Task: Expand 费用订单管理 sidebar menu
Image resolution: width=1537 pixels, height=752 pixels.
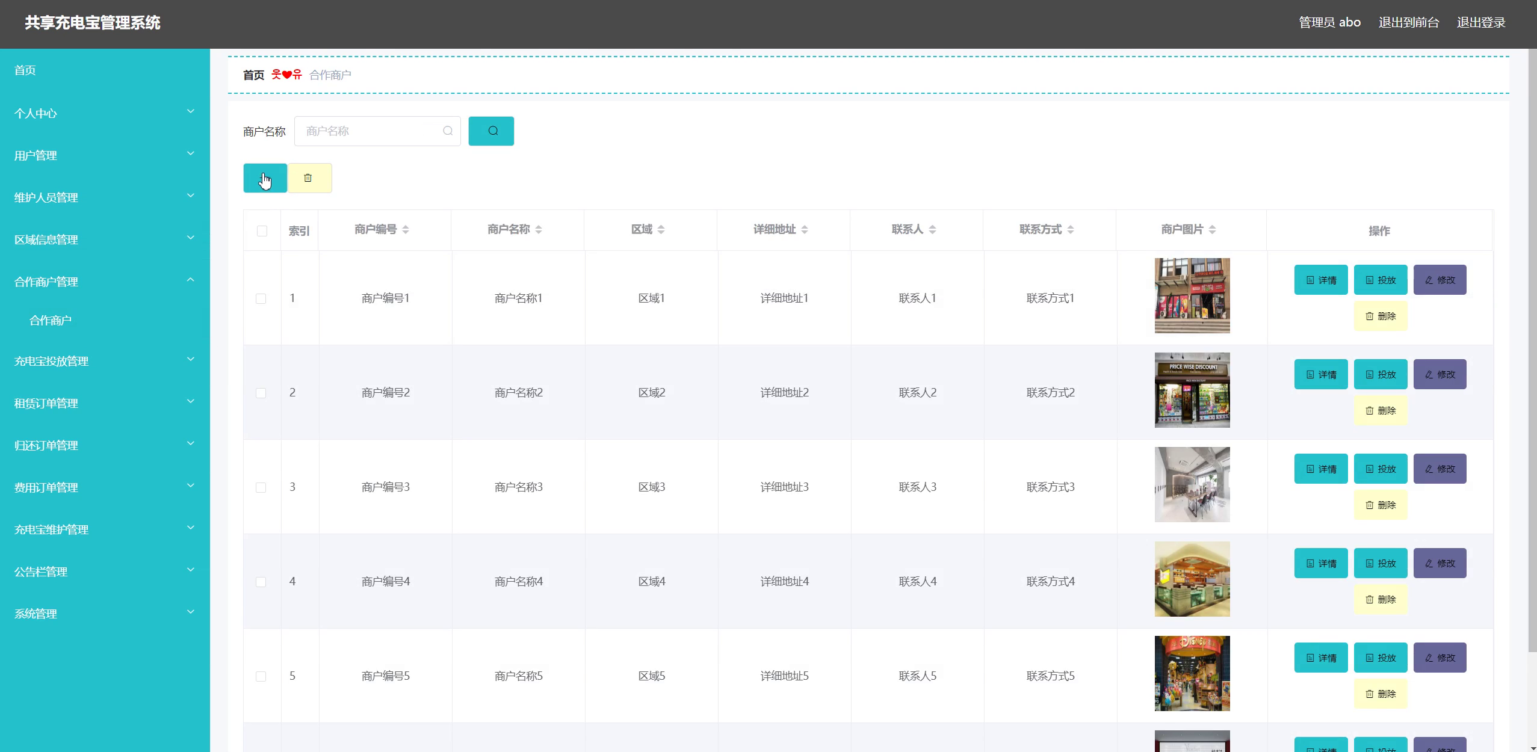Action: pos(105,487)
